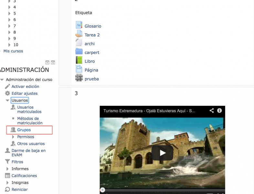Open the Mis cursos link
The height and width of the screenshot is (194, 254).
[13, 51]
